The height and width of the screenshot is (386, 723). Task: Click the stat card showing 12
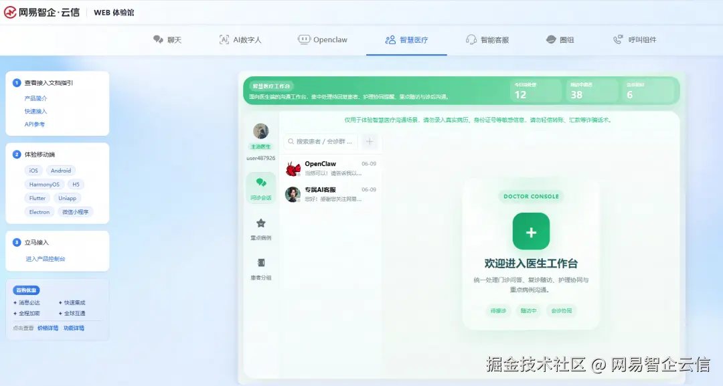(536, 90)
